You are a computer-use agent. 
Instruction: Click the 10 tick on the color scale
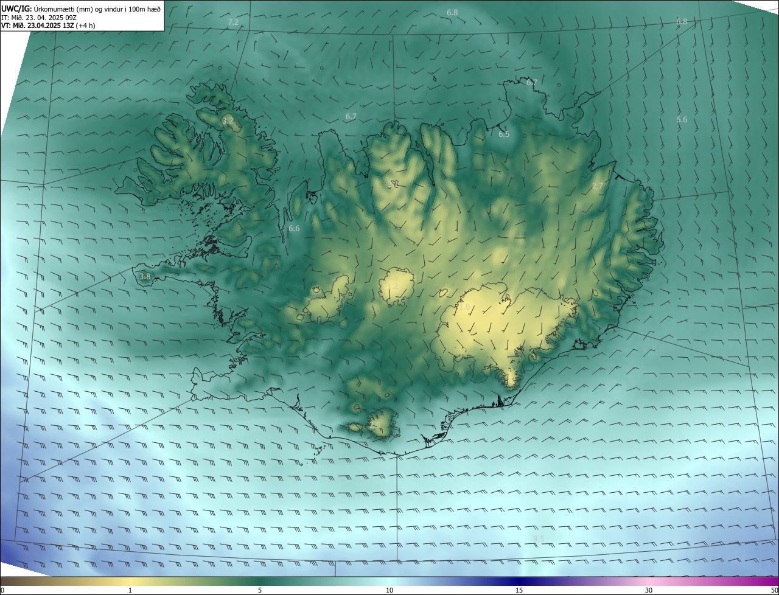point(389,590)
